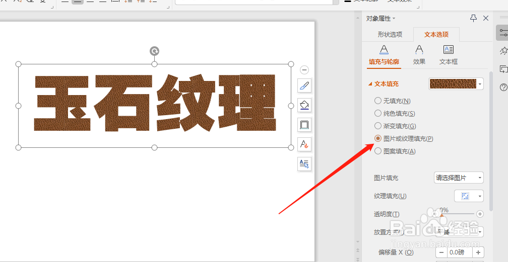
Task: Click the slide transition icon in sidebar
Action: point(504,69)
